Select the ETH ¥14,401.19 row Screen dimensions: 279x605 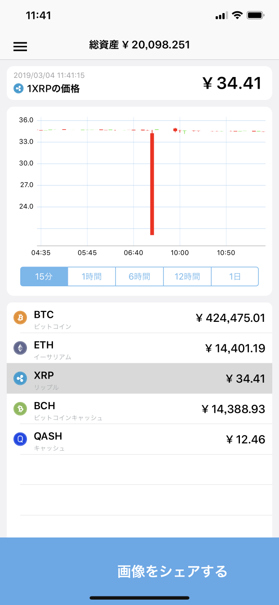pyautogui.click(x=139, y=348)
